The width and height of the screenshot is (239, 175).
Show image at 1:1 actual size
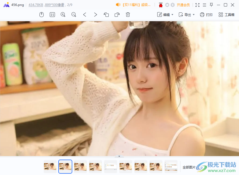tap(52, 15)
